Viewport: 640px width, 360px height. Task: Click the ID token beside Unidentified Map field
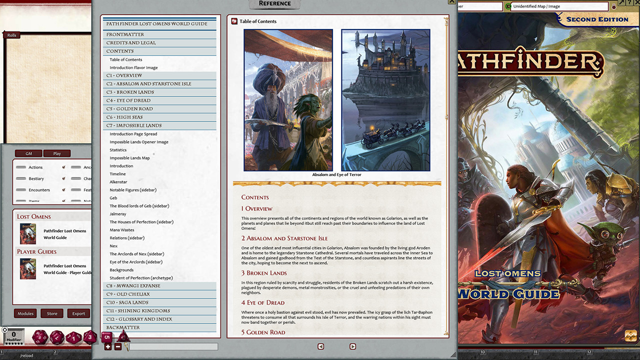click(x=507, y=6)
